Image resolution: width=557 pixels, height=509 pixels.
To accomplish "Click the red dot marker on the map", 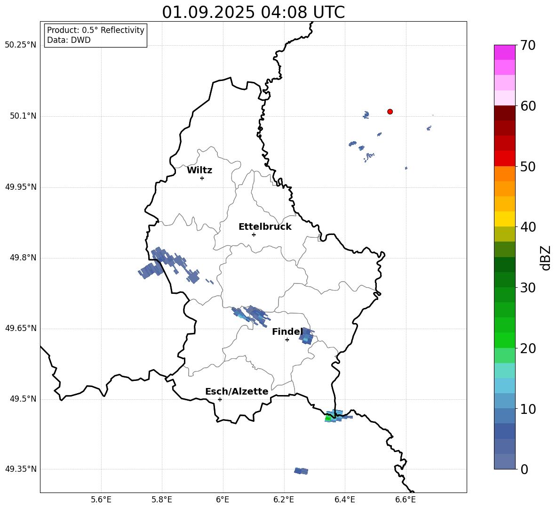I will click(x=390, y=112).
